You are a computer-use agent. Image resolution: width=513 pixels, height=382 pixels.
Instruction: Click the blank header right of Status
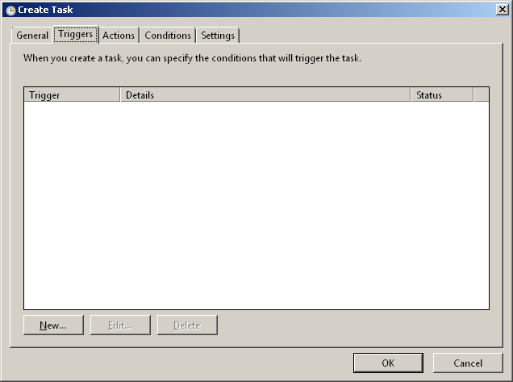[481, 95]
